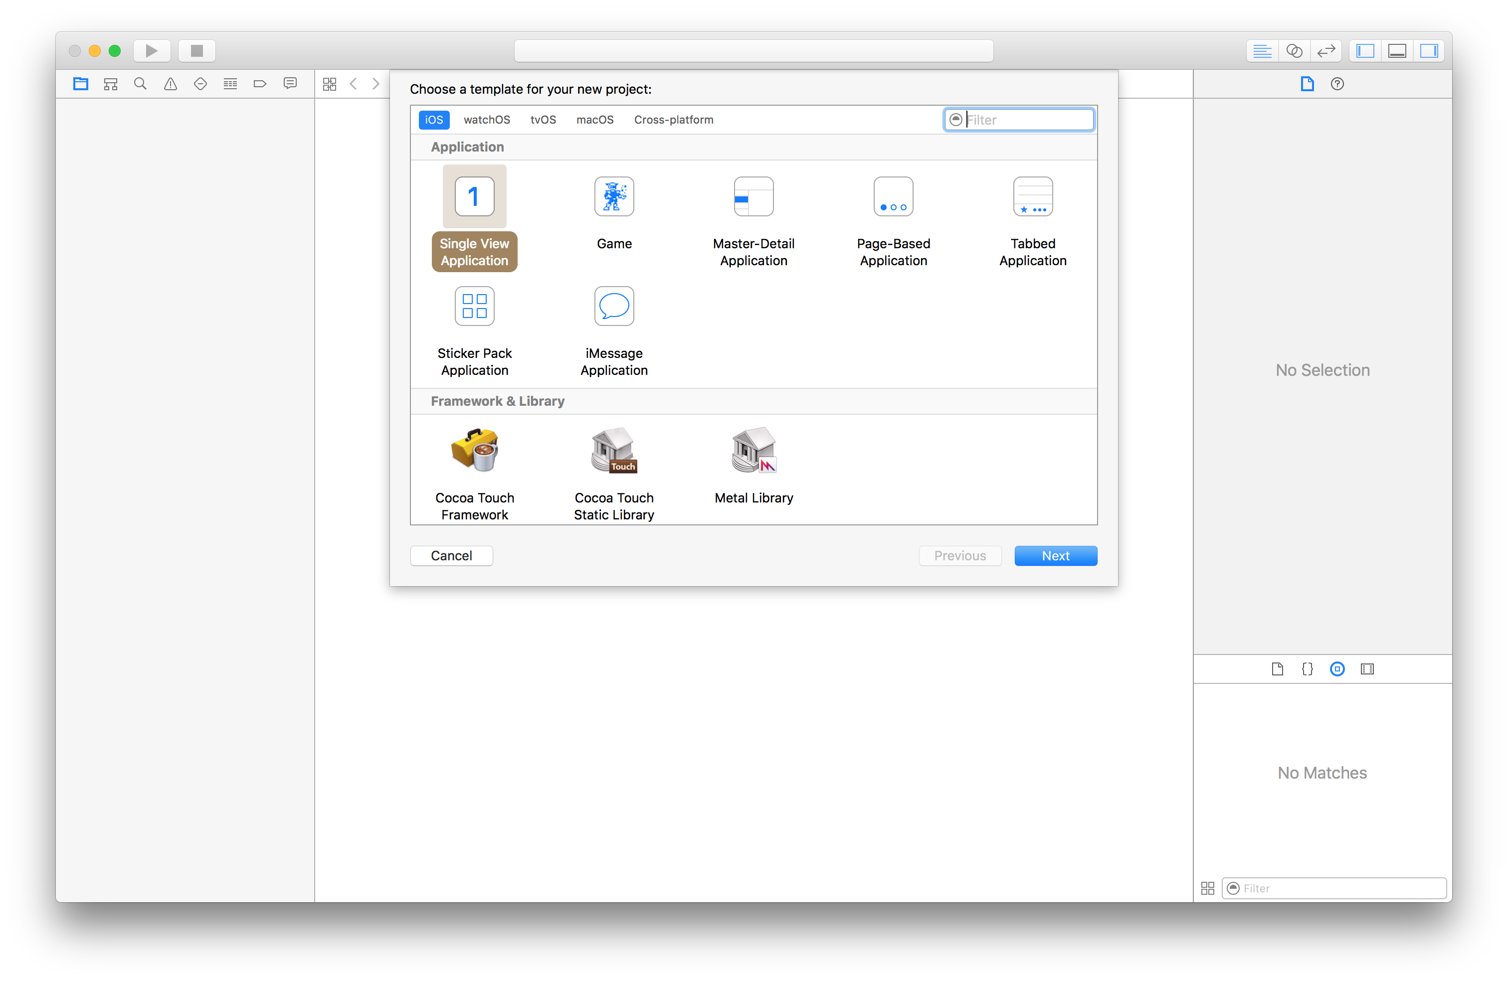Click the Cancel button
This screenshot has height=982, width=1508.
[x=451, y=556]
